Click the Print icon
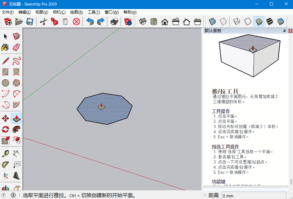293x199 pixels. [114, 22]
